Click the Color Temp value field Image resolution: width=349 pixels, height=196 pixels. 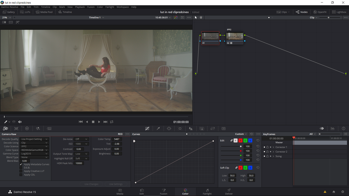(x=117, y=139)
